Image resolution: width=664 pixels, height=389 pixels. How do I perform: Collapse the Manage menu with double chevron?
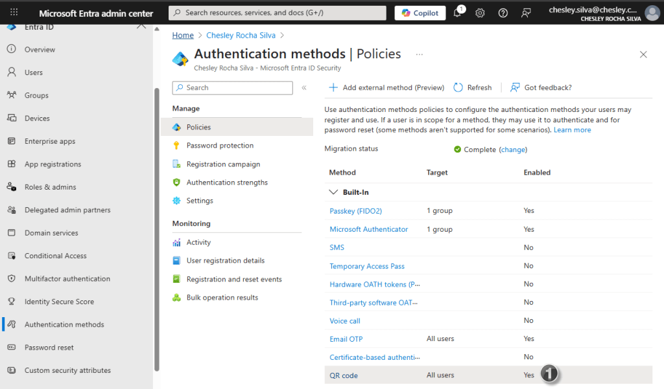(x=304, y=87)
